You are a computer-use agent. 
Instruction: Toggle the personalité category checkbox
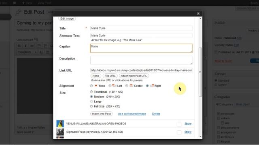click(219, 114)
